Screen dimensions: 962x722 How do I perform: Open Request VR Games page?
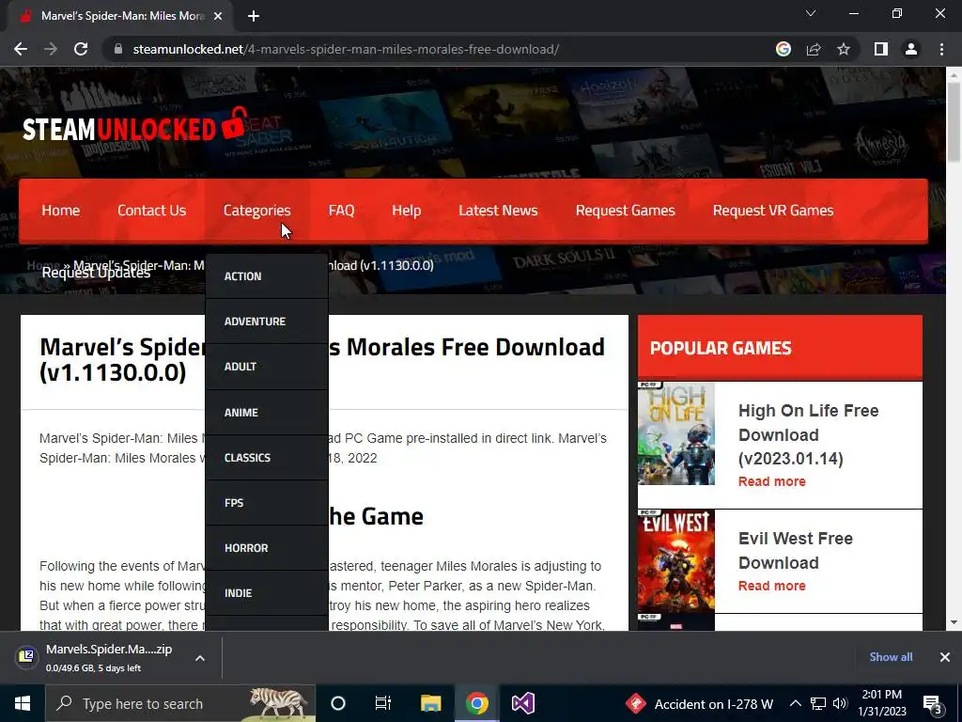coord(773,211)
